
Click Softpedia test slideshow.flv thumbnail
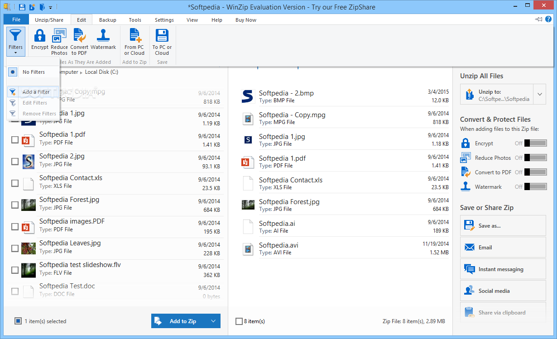(x=29, y=270)
